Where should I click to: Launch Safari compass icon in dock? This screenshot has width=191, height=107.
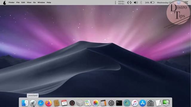pos(41,103)
